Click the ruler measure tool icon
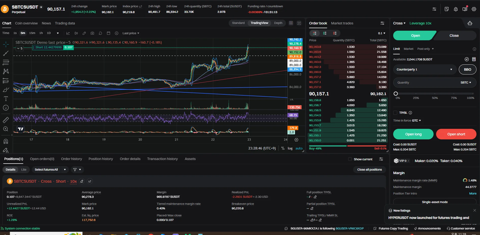The height and width of the screenshot is (235, 480). (x=6, y=120)
